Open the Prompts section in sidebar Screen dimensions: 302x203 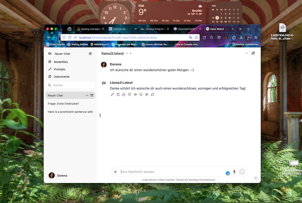[x=59, y=69]
